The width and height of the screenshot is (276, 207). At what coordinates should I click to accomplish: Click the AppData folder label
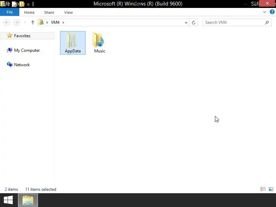(73, 51)
